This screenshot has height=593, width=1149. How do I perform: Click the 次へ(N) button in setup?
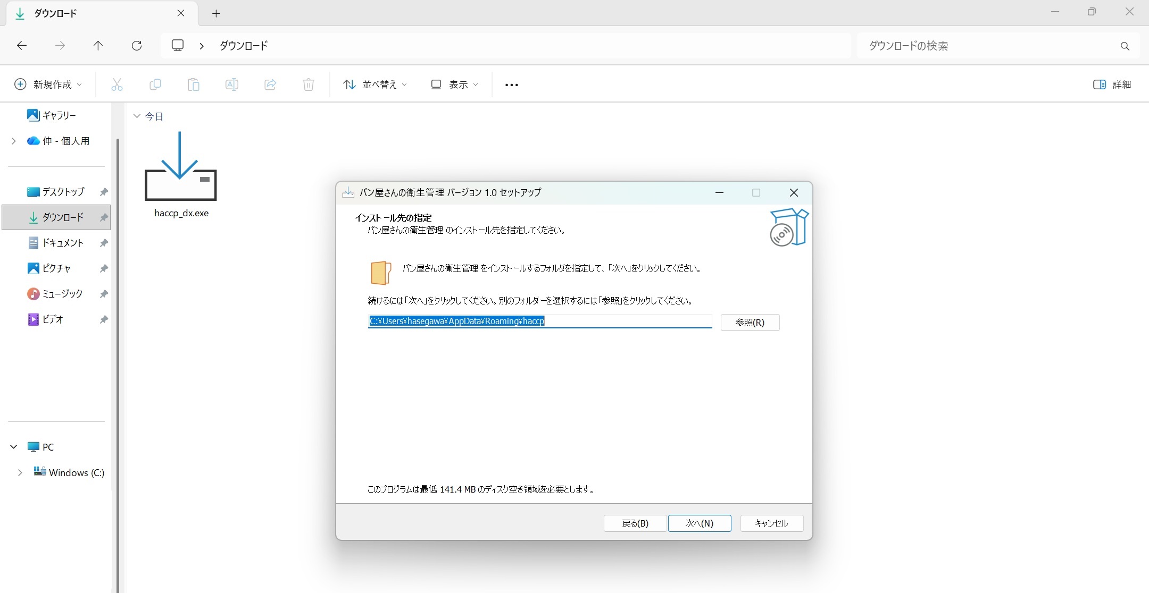[700, 523]
